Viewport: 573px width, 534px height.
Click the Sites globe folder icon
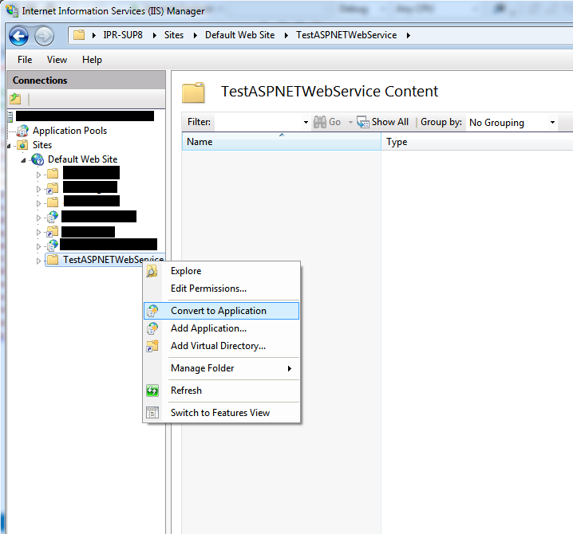pyautogui.click(x=23, y=144)
